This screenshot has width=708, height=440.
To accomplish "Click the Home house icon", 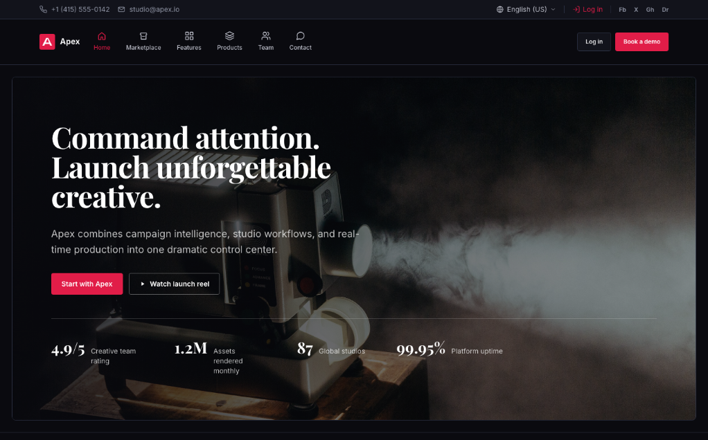I will click(x=102, y=36).
